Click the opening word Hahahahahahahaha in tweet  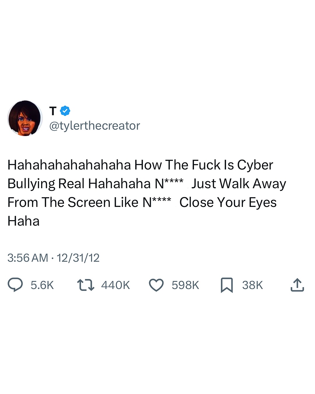click(69, 165)
